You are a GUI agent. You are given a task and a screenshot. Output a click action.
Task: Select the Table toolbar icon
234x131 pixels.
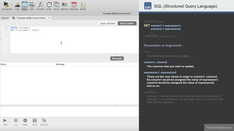tap(24, 6)
